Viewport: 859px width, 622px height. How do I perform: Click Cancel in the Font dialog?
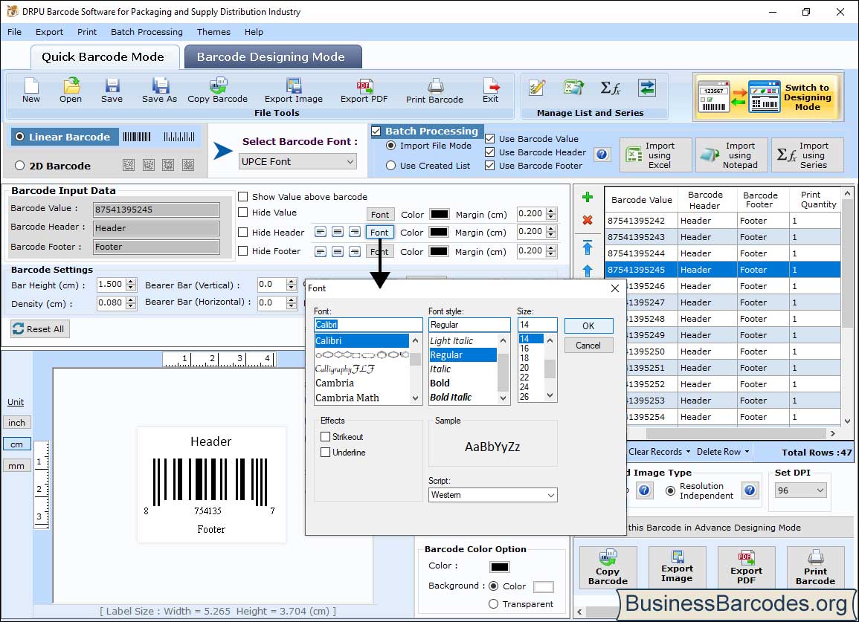588,346
